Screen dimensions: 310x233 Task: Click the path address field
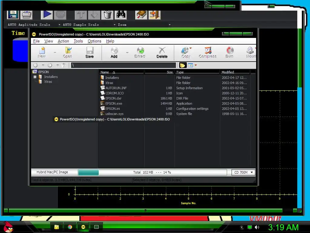click(x=124, y=65)
